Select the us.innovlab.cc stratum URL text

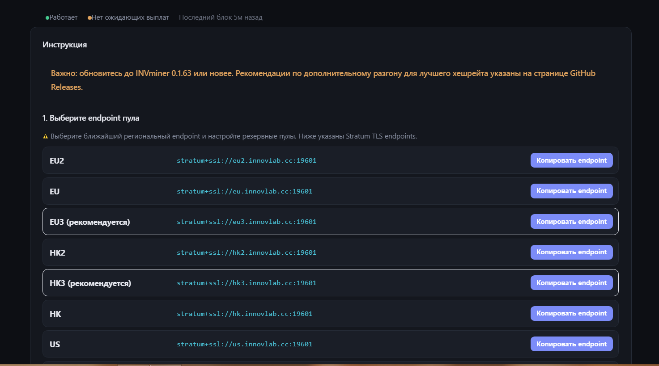[x=245, y=344]
